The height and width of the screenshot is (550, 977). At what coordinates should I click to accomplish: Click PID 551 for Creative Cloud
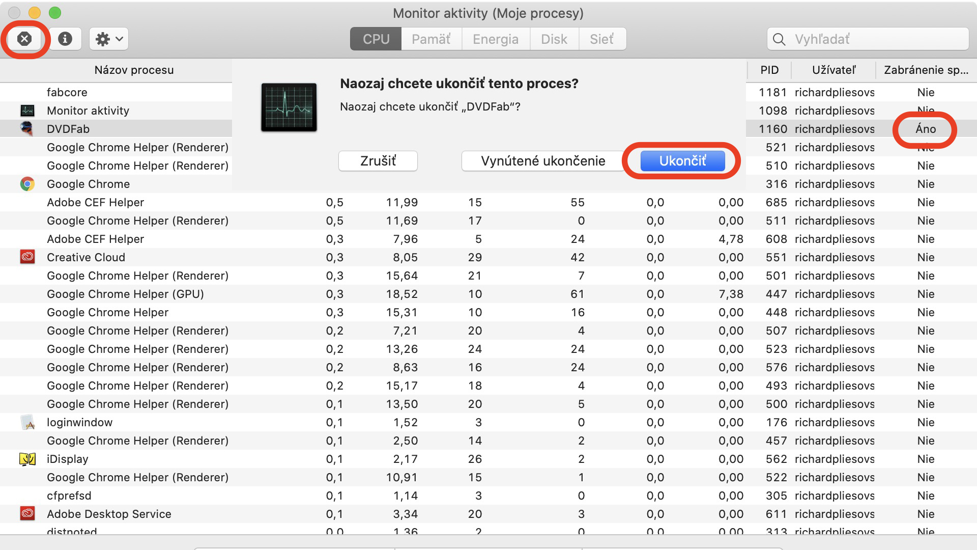[x=777, y=257]
